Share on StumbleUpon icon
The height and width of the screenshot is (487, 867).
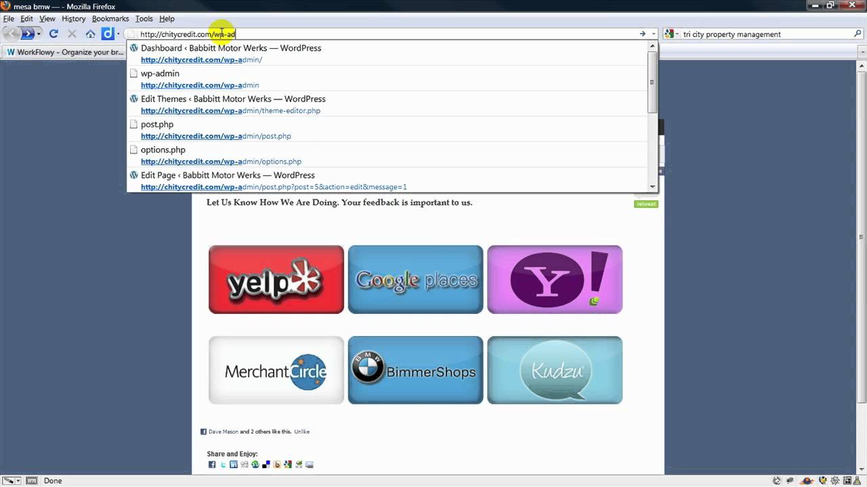(x=255, y=465)
